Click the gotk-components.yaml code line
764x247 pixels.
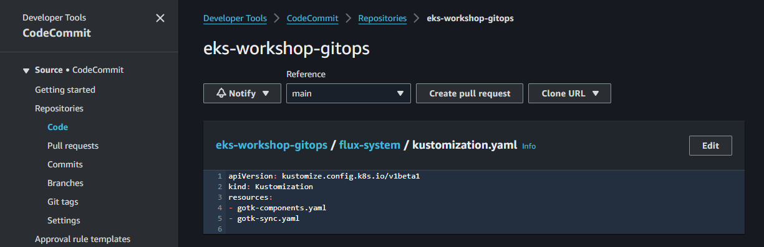(x=277, y=208)
